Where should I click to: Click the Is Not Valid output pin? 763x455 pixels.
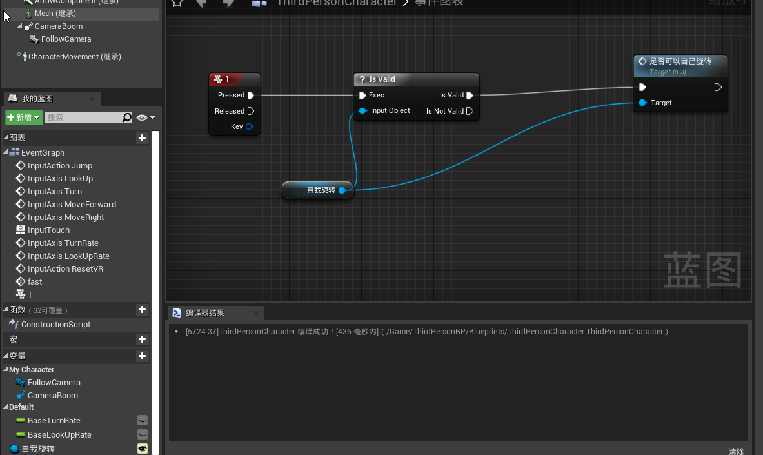click(470, 111)
